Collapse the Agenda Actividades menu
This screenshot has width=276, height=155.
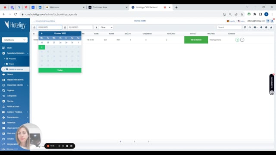(28, 53)
